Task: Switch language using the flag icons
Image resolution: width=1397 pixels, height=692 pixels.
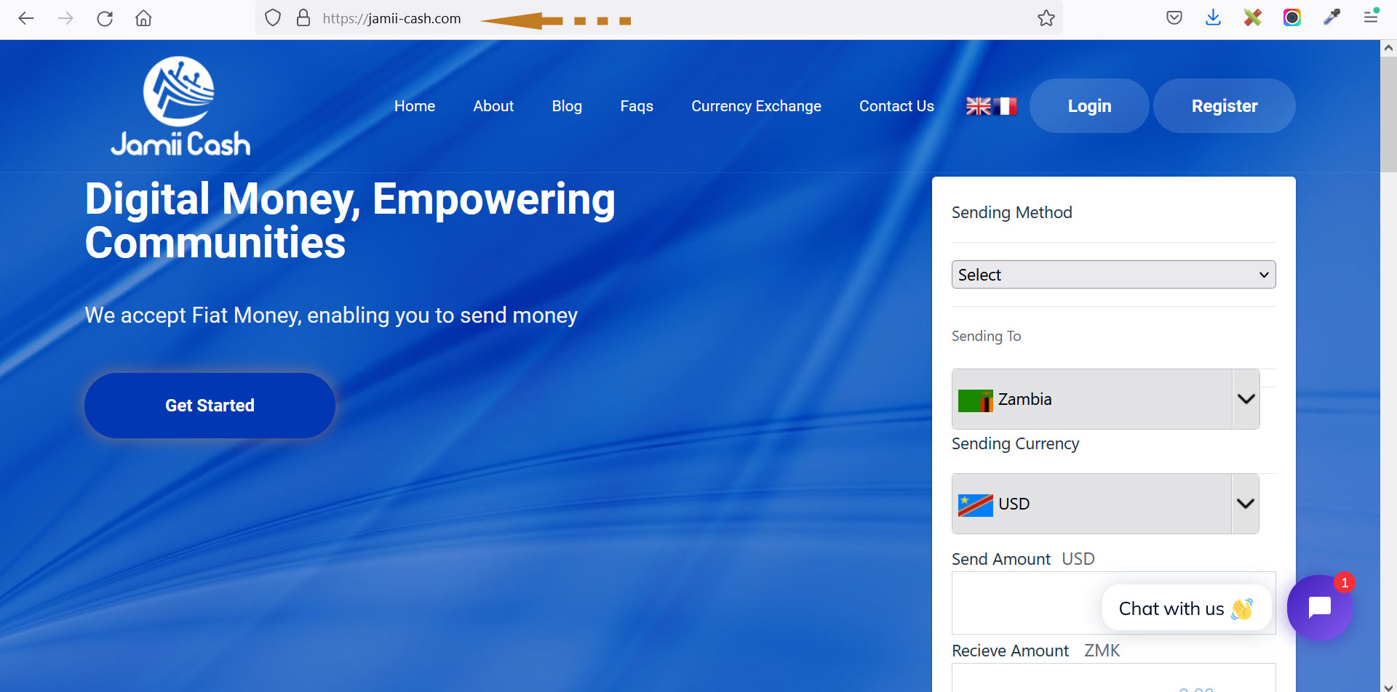Action: pyautogui.click(x=991, y=106)
